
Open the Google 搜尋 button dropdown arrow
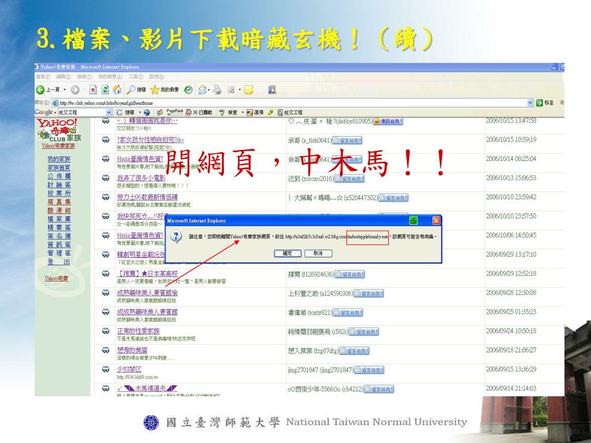140,112
